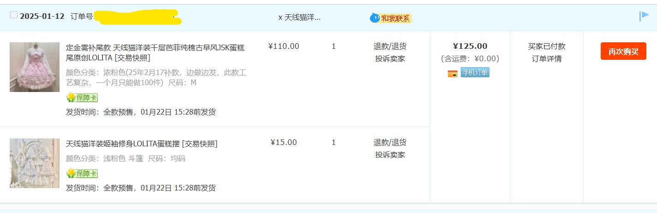Request 退款/退货 for the ¥110.00 item

390,46
